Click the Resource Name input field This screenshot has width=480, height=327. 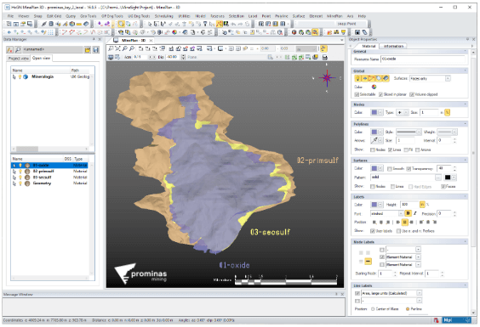pyautogui.click(x=423, y=59)
